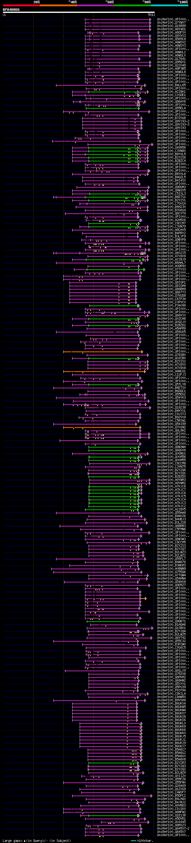Open hit UniRef100_A8Y4D1
Image resolution: width=191 pixels, height=843 pixels.
[x=171, y=29]
